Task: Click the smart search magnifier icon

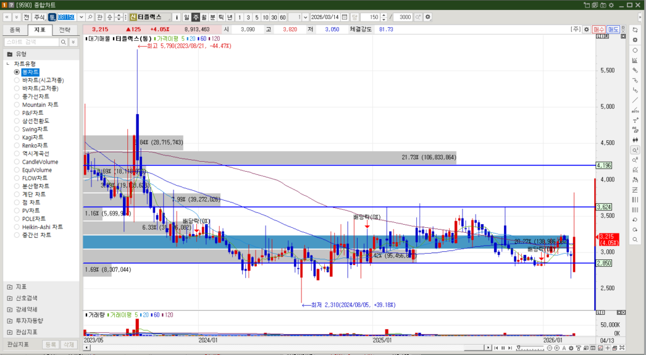Action: click(64, 42)
